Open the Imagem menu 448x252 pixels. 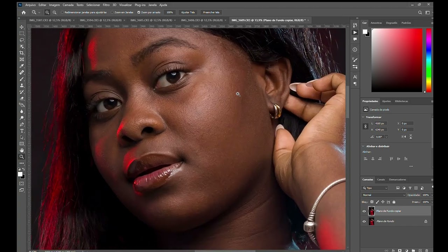[x=54, y=5]
